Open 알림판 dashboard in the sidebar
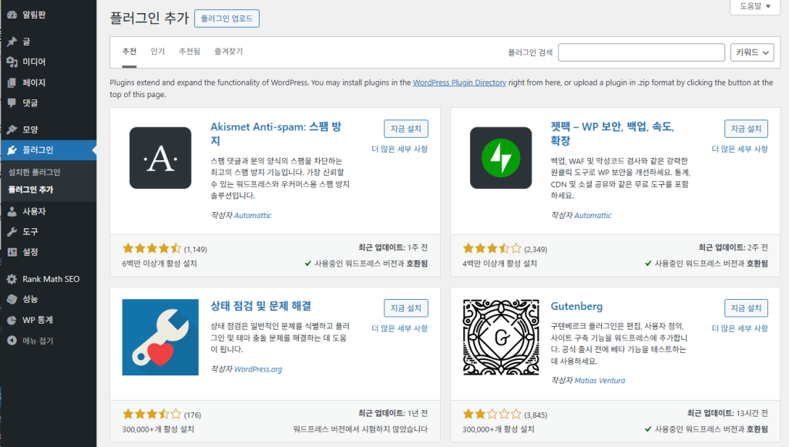This screenshot has width=789, height=447. (35, 14)
